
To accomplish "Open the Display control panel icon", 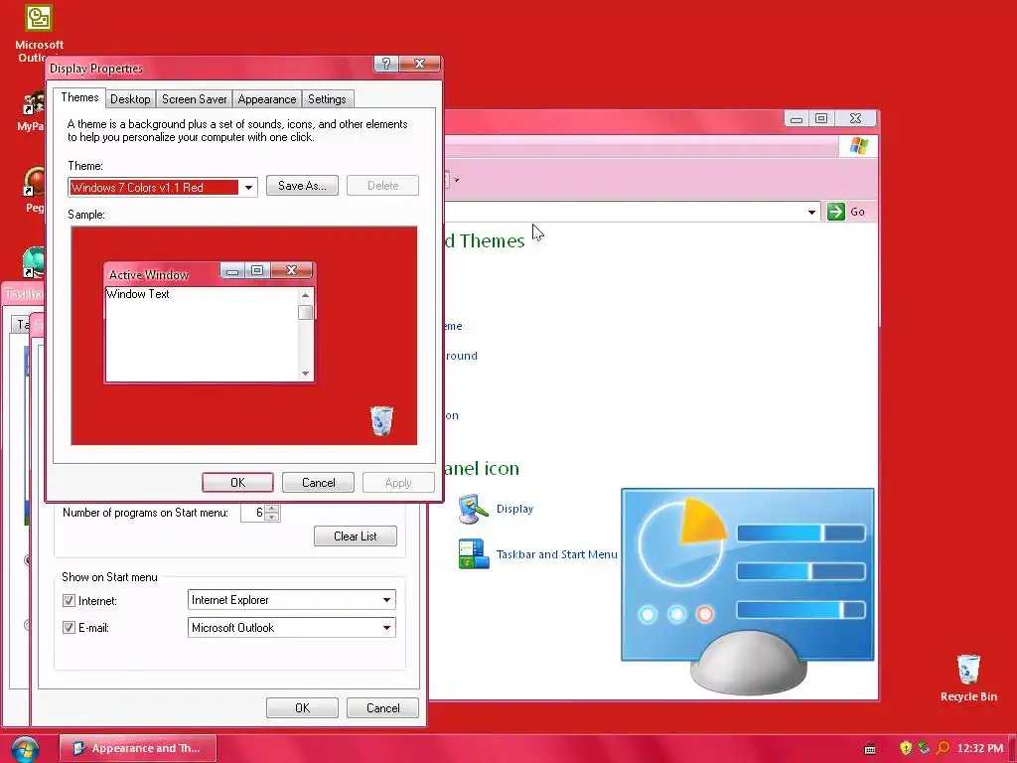I will coord(473,509).
